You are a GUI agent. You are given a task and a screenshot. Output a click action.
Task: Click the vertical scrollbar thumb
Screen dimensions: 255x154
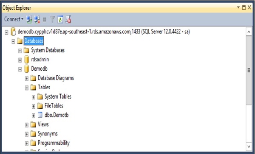tap(249, 70)
